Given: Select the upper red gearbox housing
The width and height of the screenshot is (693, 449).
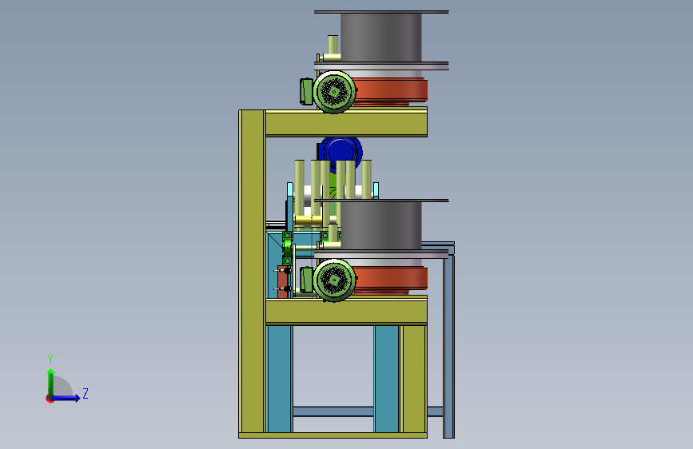Looking at the screenshot, I should (x=391, y=92).
